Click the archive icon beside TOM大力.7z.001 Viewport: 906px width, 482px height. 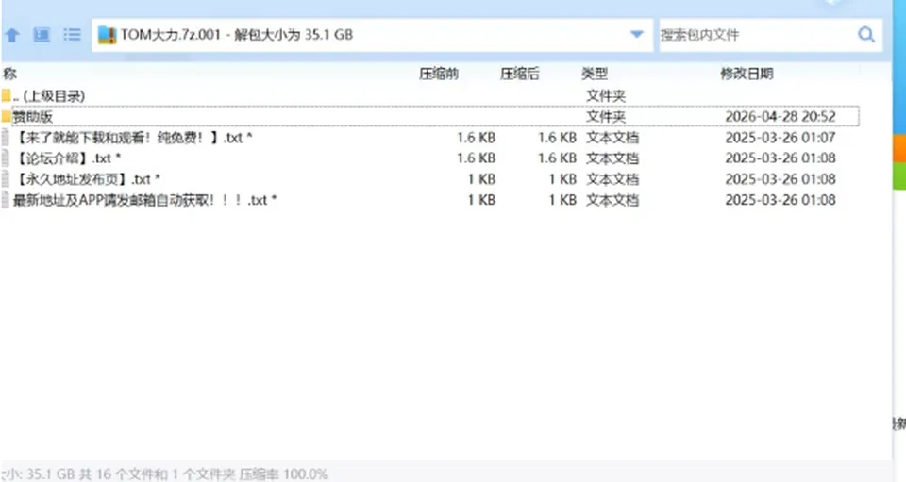107,35
